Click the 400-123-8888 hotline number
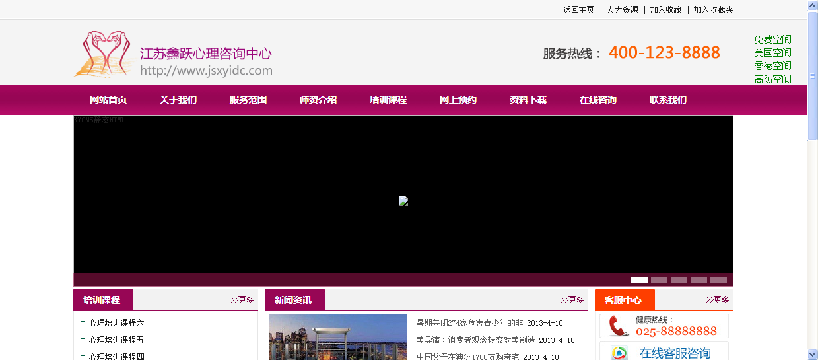818x360 pixels. coord(664,53)
